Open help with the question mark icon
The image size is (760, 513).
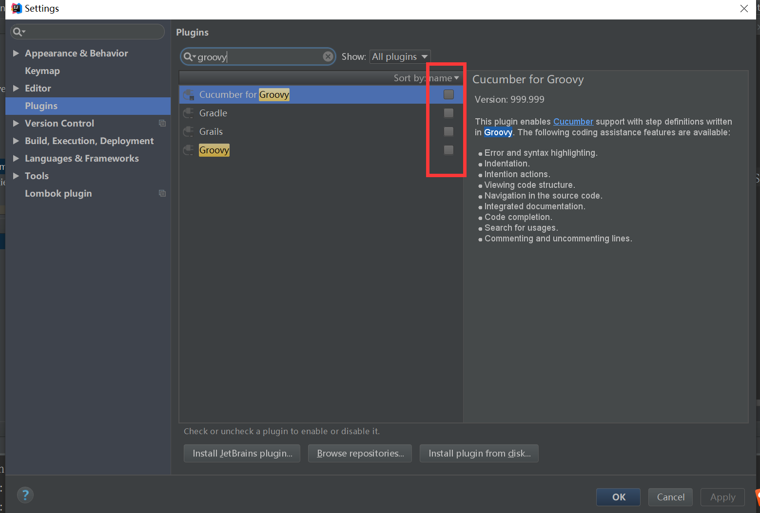(x=25, y=495)
